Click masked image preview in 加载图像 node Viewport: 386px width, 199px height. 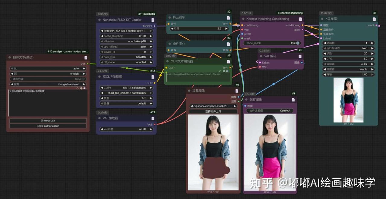[213, 152]
